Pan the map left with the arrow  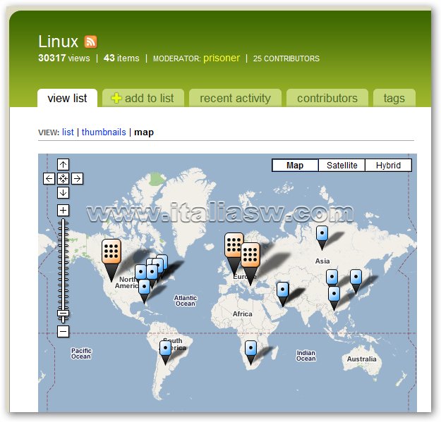[x=49, y=178]
